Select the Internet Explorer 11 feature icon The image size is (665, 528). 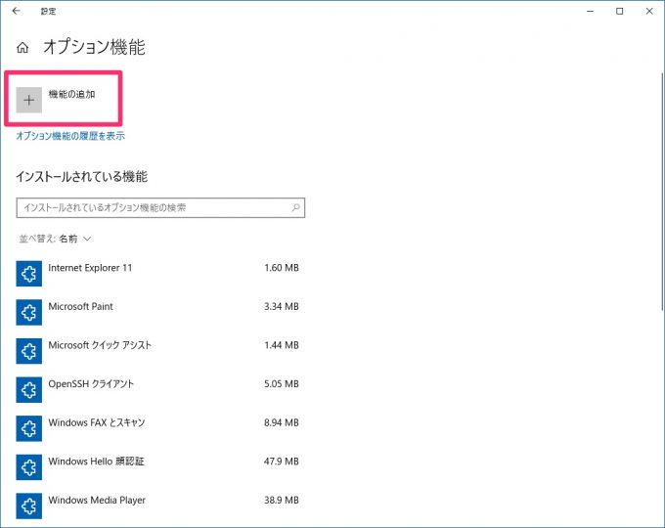pos(28,274)
